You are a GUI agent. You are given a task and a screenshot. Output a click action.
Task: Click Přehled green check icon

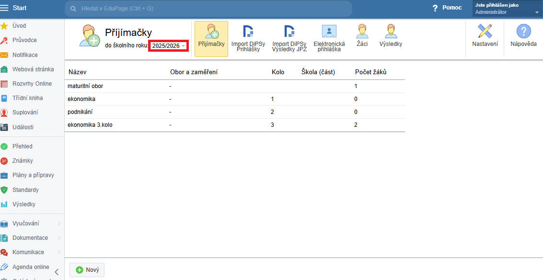tap(4, 146)
